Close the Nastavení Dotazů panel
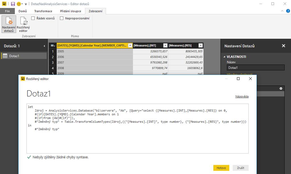 pyautogui.click(x=283, y=46)
